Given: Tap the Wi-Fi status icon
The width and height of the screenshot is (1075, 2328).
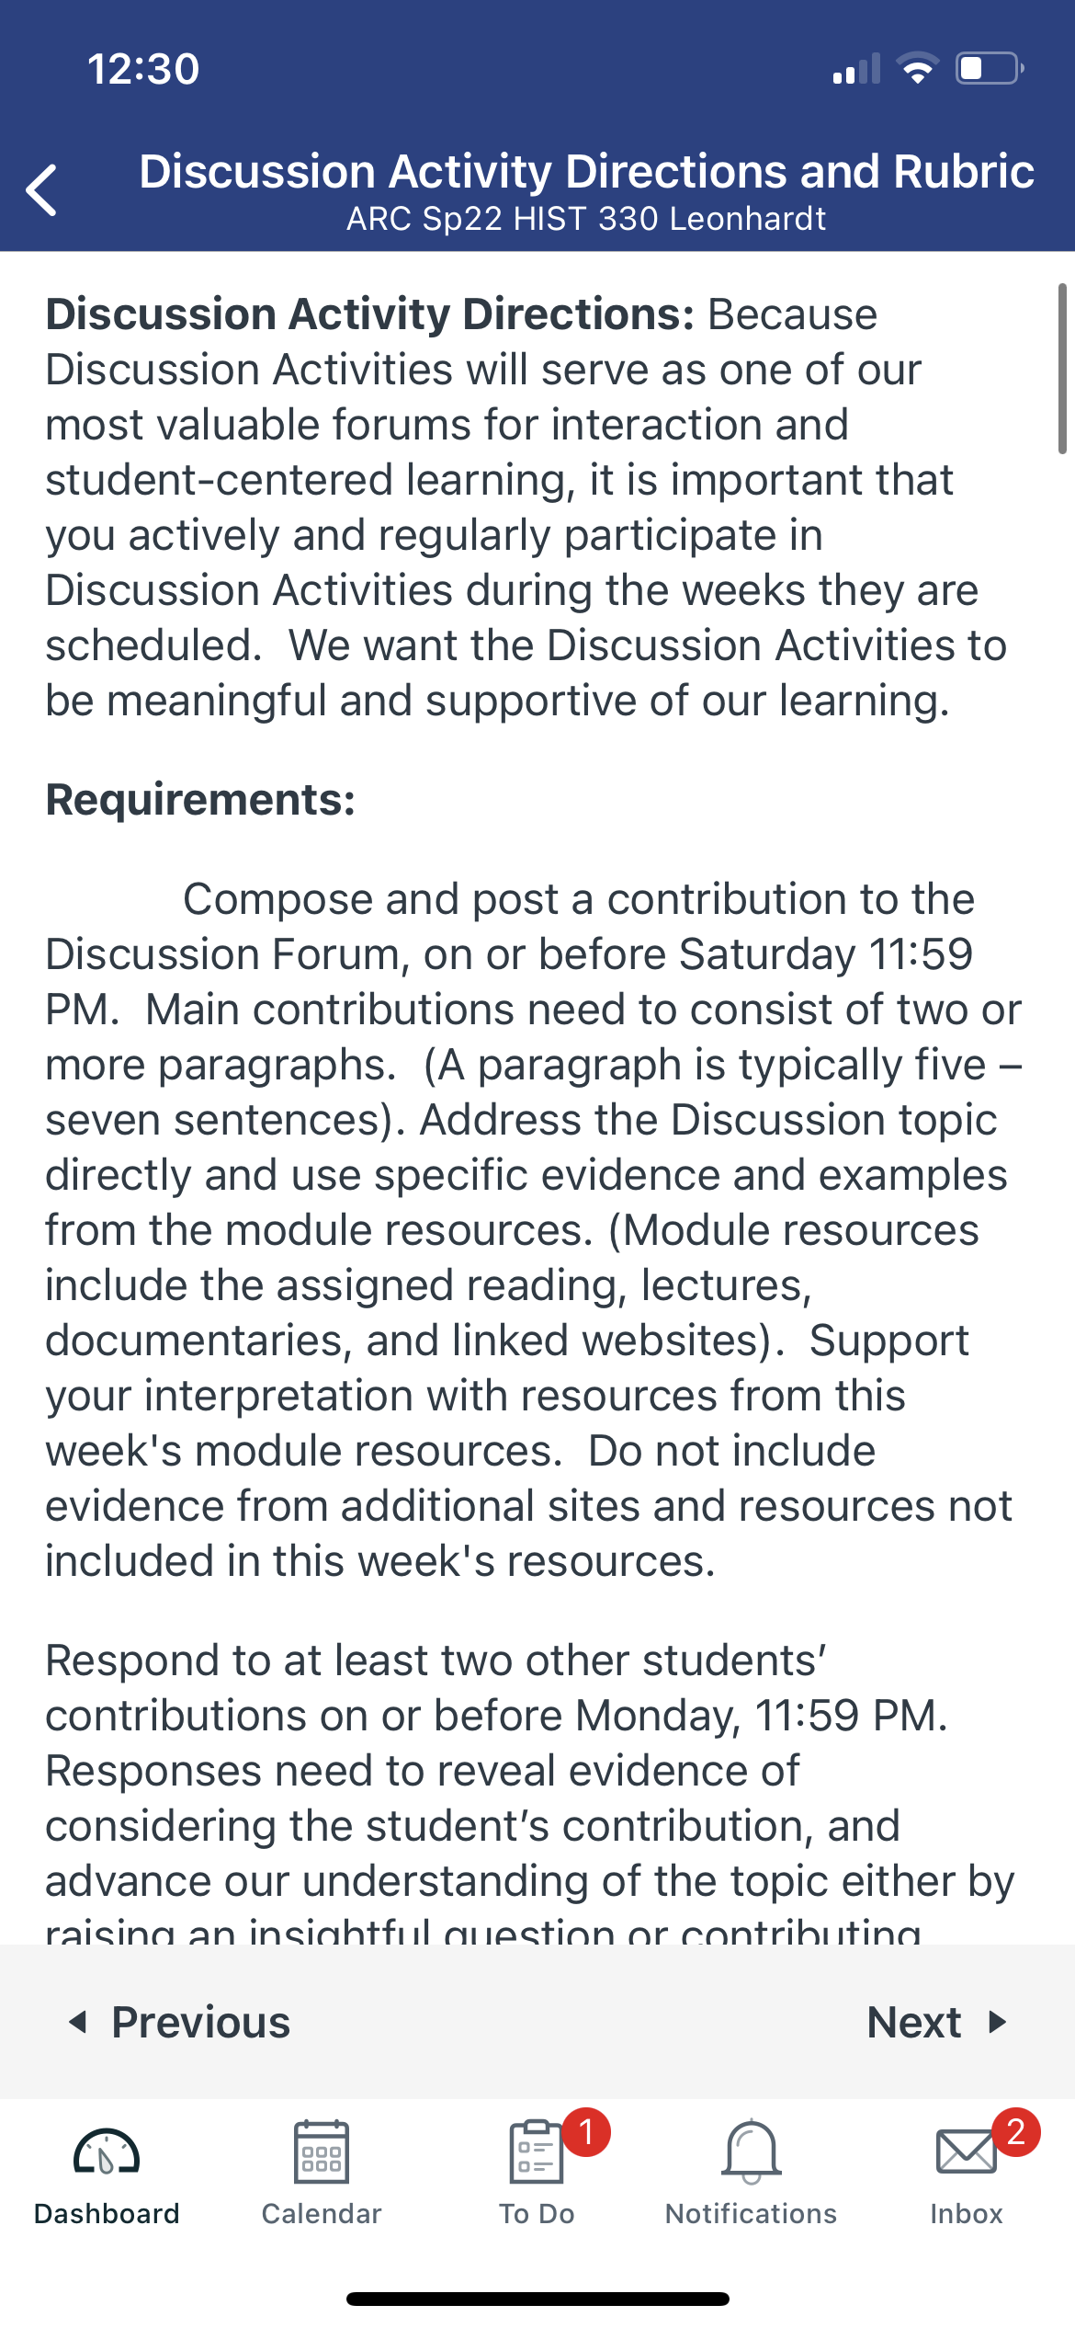Looking at the screenshot, I should click(x=917, y=69).
